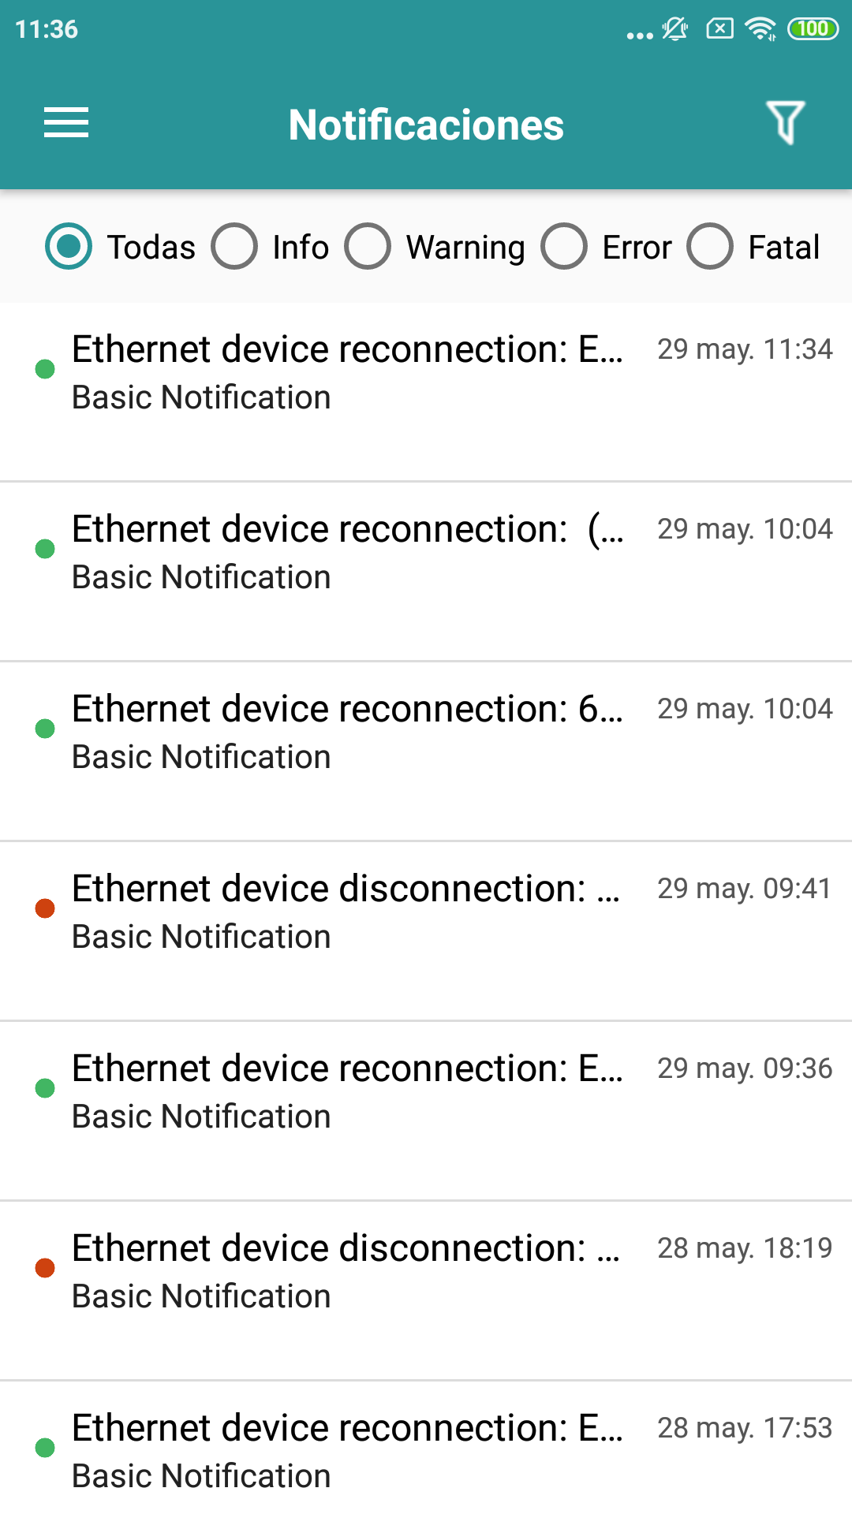Open disconnection notification from 29 may 09:41

pos(347,912)
